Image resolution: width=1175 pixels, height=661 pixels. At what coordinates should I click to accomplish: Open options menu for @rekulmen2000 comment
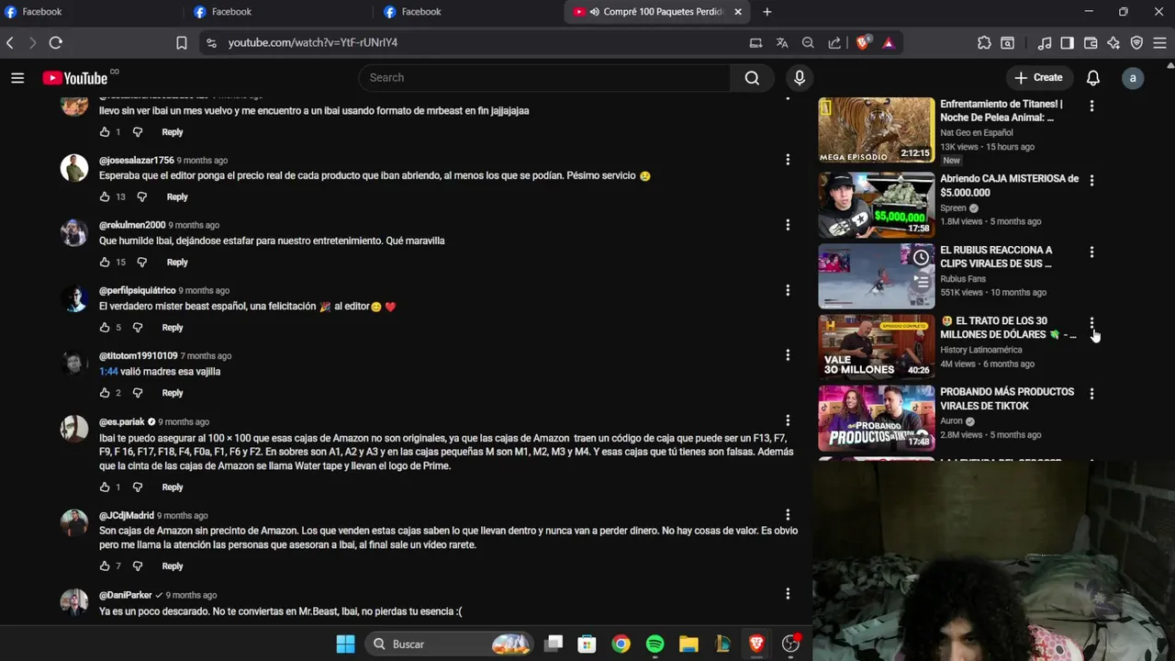point(788,225)
